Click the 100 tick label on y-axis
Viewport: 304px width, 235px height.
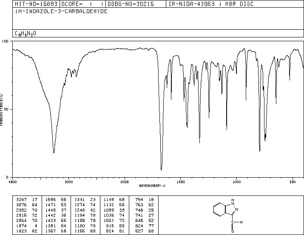tap(5, 41)
